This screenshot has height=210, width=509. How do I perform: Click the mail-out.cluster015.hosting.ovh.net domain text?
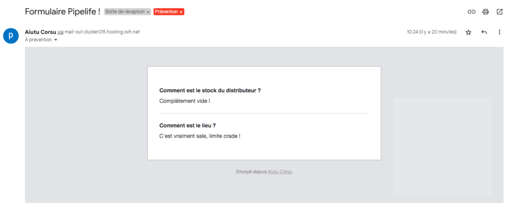pyautogui.click(x=102, y=32)
